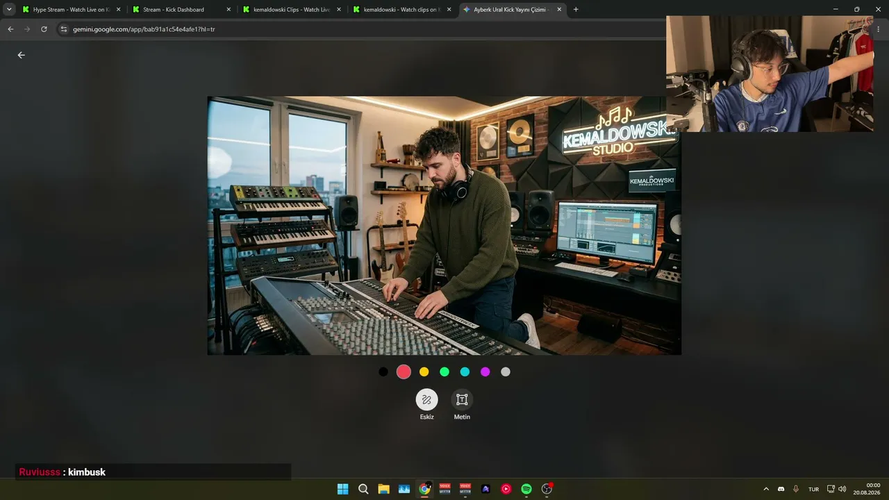Screen dimensions: 889x500
Task: Open the blue chart app on taskbar
Action: click(404, 489)
